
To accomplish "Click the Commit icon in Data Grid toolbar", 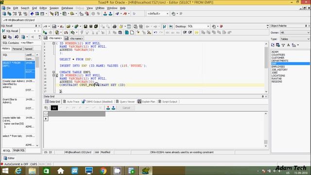I will pyautogui.click(x=108, y=108).
